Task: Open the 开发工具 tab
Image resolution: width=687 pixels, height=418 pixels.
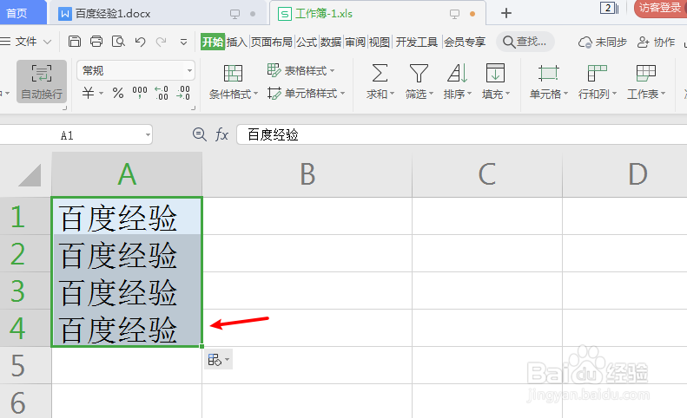Action: 417,42
